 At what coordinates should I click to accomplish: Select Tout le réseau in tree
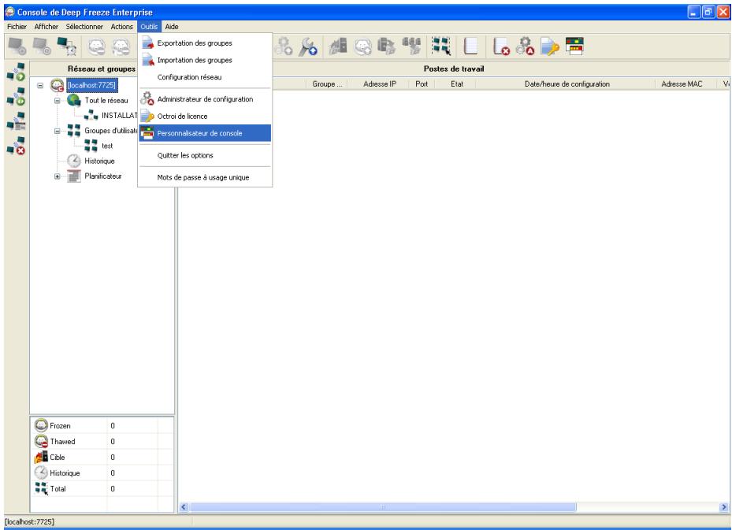[106, 100]
